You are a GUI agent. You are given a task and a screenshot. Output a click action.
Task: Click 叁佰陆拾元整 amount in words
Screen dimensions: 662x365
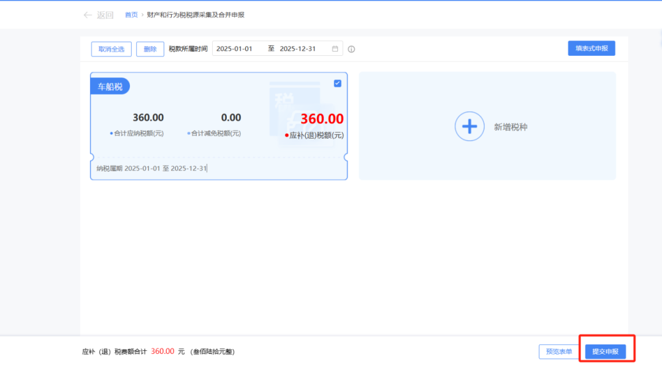click(212, 352)
